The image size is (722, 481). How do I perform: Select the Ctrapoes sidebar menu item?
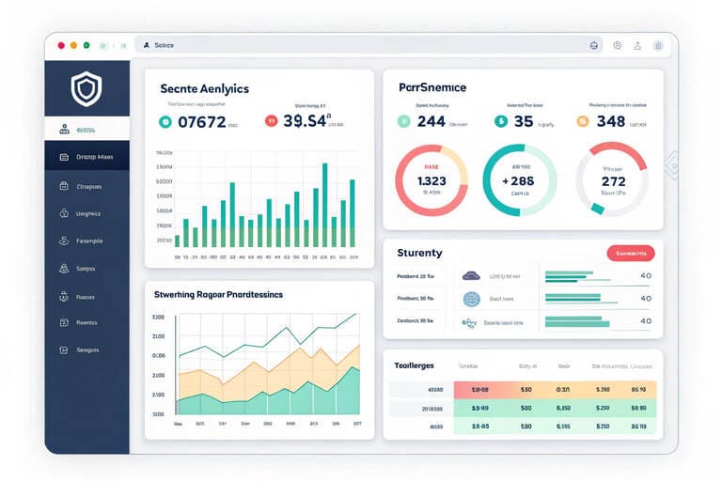[x=86, y=186]
